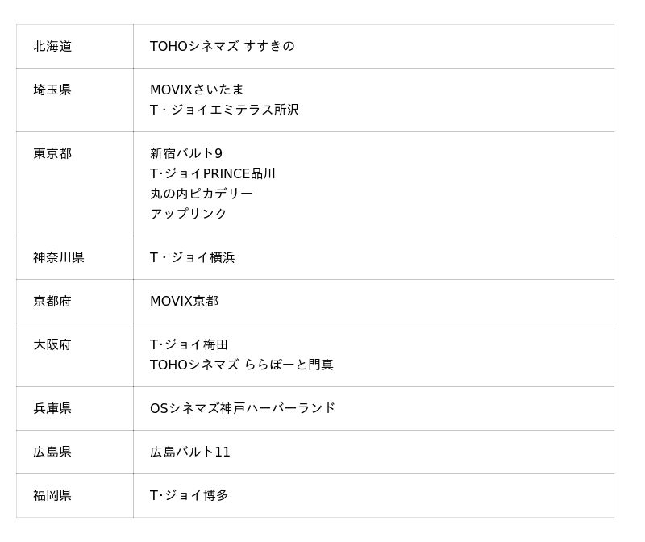Click the 大阪府 prefecture cell
This screenshot has width=645, height=542.
click(x=52, y=345)
